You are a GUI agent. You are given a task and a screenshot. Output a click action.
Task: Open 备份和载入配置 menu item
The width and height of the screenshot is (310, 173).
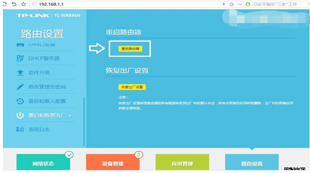tap(47, 101)
